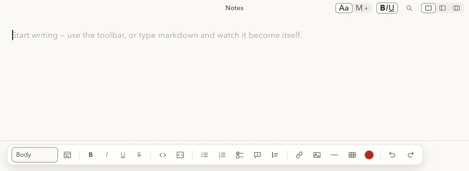This screenshot has height=171, width=469.
Task: Insert a code block
Action: 180,155
